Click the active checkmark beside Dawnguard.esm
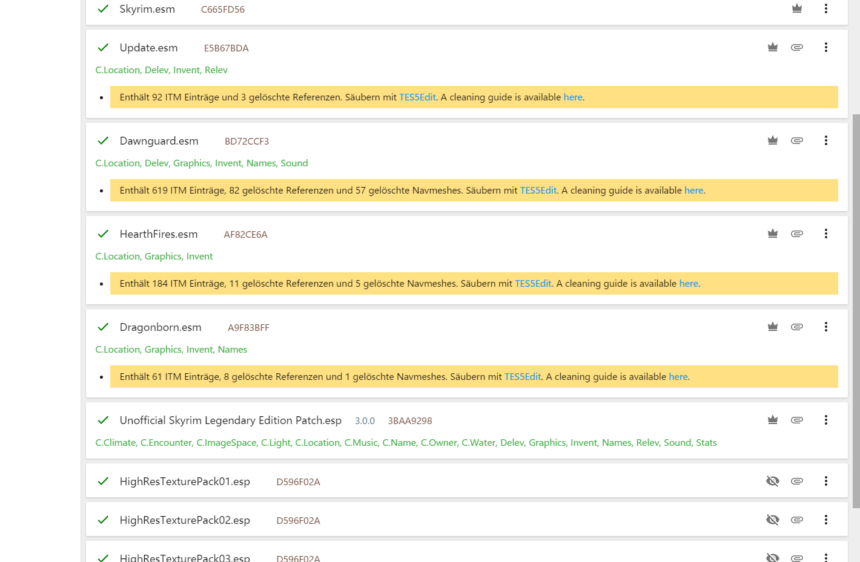Screen dimensions: 860x562 (x=103, y=141)
